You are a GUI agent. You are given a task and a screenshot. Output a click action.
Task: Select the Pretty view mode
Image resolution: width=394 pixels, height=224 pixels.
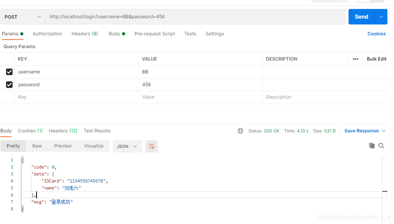tap(13, 146)
